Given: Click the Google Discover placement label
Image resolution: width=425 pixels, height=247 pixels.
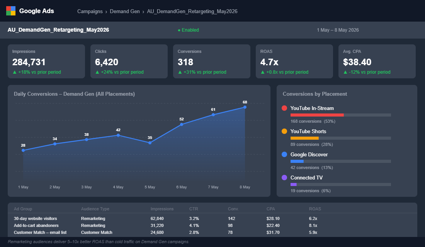Looking at the screenshot, I should point(309,155).
